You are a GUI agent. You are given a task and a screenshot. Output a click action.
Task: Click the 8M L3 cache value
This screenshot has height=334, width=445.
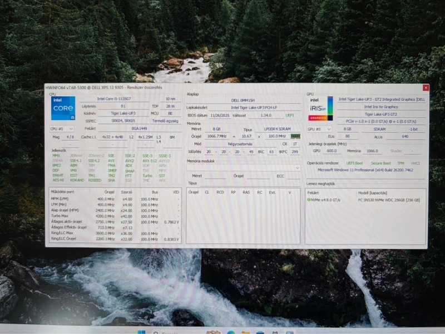click(172, 137)
